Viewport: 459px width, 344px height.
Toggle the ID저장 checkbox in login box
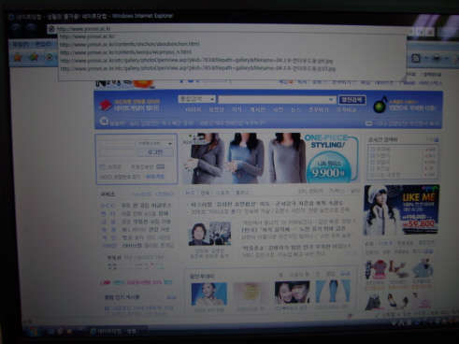point(102,167)
